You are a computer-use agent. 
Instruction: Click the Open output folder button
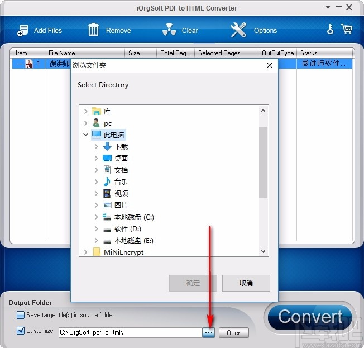point(234,333)
